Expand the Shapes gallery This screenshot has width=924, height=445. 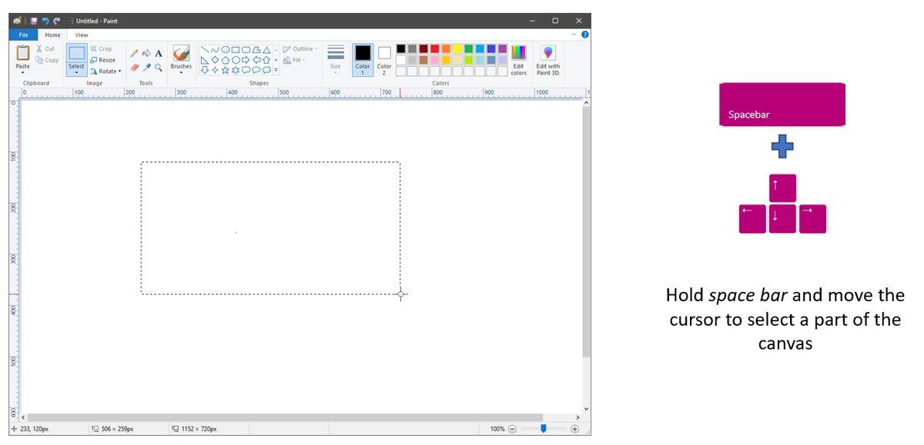275,70
